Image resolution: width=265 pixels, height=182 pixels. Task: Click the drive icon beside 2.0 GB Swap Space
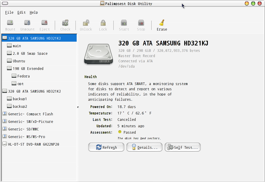(9, 53)
